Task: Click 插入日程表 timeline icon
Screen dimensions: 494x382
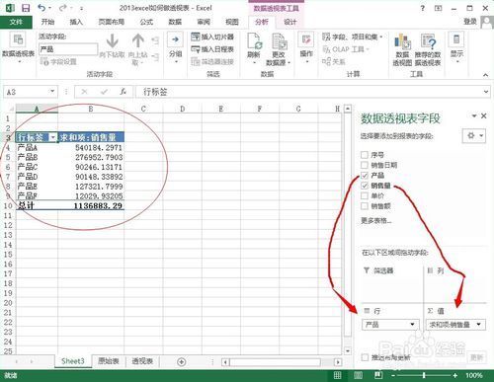Action: click(x=196, y=49)
